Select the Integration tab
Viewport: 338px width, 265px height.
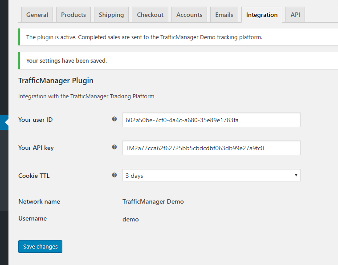(262, 15)
